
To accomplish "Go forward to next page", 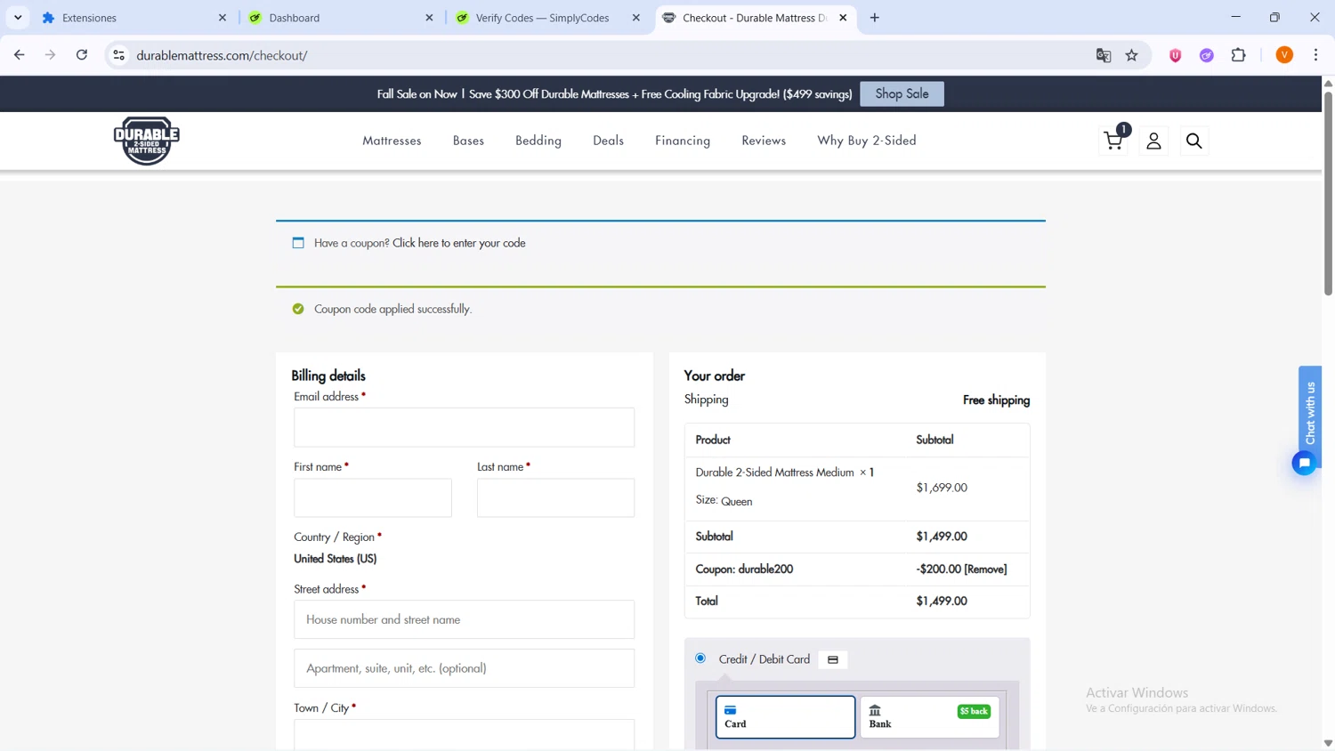I will 51,55.
